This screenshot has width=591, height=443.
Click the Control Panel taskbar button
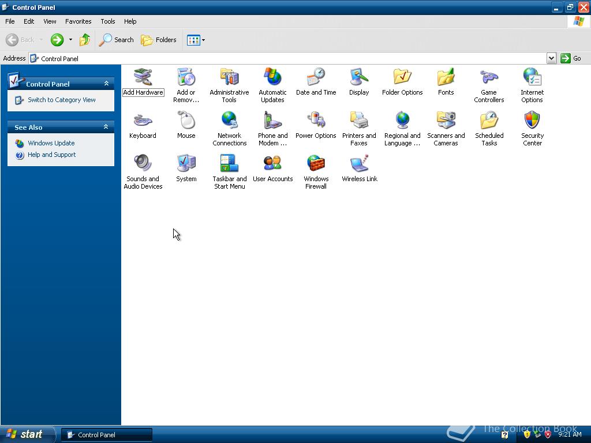pos(107,435)
